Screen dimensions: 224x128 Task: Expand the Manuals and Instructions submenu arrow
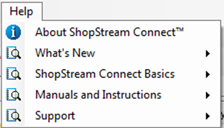[x=208, y=95]
